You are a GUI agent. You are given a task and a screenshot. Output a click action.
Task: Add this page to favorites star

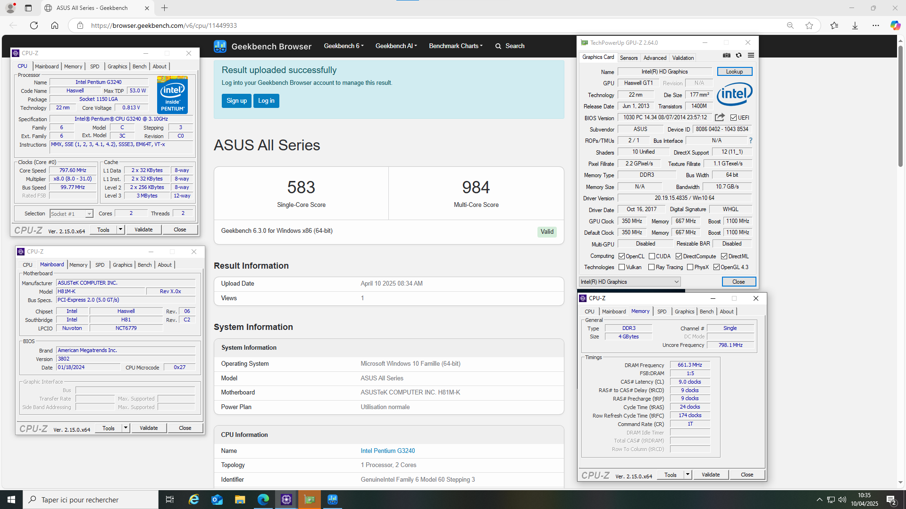coord(809,25)
